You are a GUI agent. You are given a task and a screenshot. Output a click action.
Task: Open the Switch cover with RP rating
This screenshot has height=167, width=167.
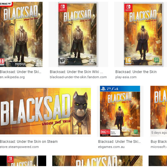(79, 34)
